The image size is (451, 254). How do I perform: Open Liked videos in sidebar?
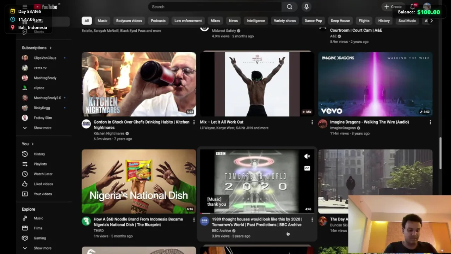44,184
